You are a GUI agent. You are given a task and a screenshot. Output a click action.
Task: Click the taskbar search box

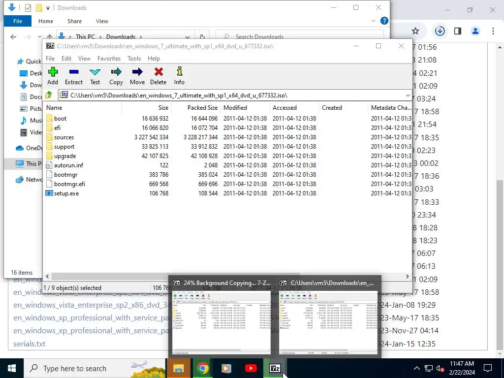click(x=95, y=368)
